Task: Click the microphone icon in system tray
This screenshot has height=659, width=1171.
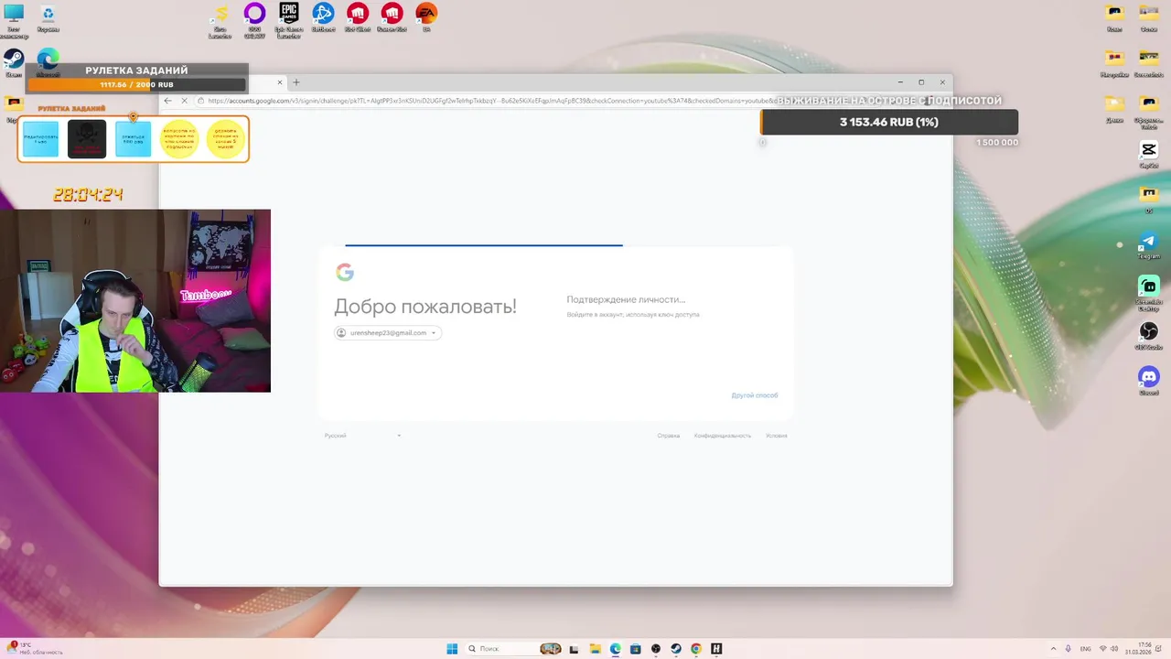Action: (x=1068, y=649)
